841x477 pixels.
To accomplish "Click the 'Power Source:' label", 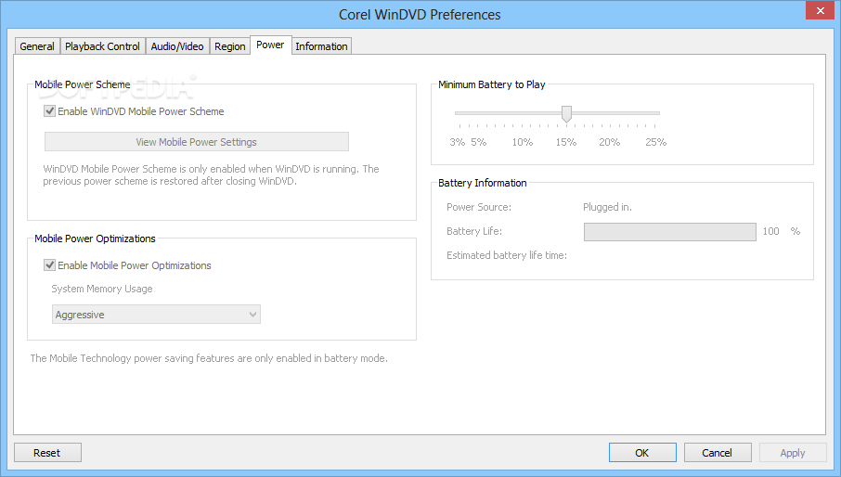I will (478, 207).
